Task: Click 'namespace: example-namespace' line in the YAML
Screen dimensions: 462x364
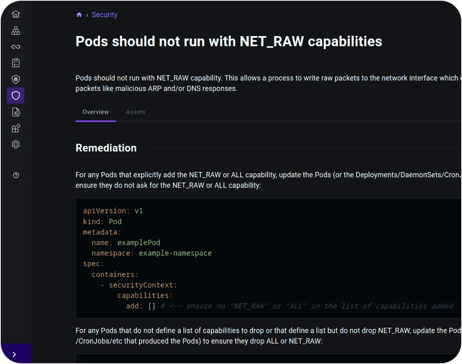Action: click(x=152, y=253)
